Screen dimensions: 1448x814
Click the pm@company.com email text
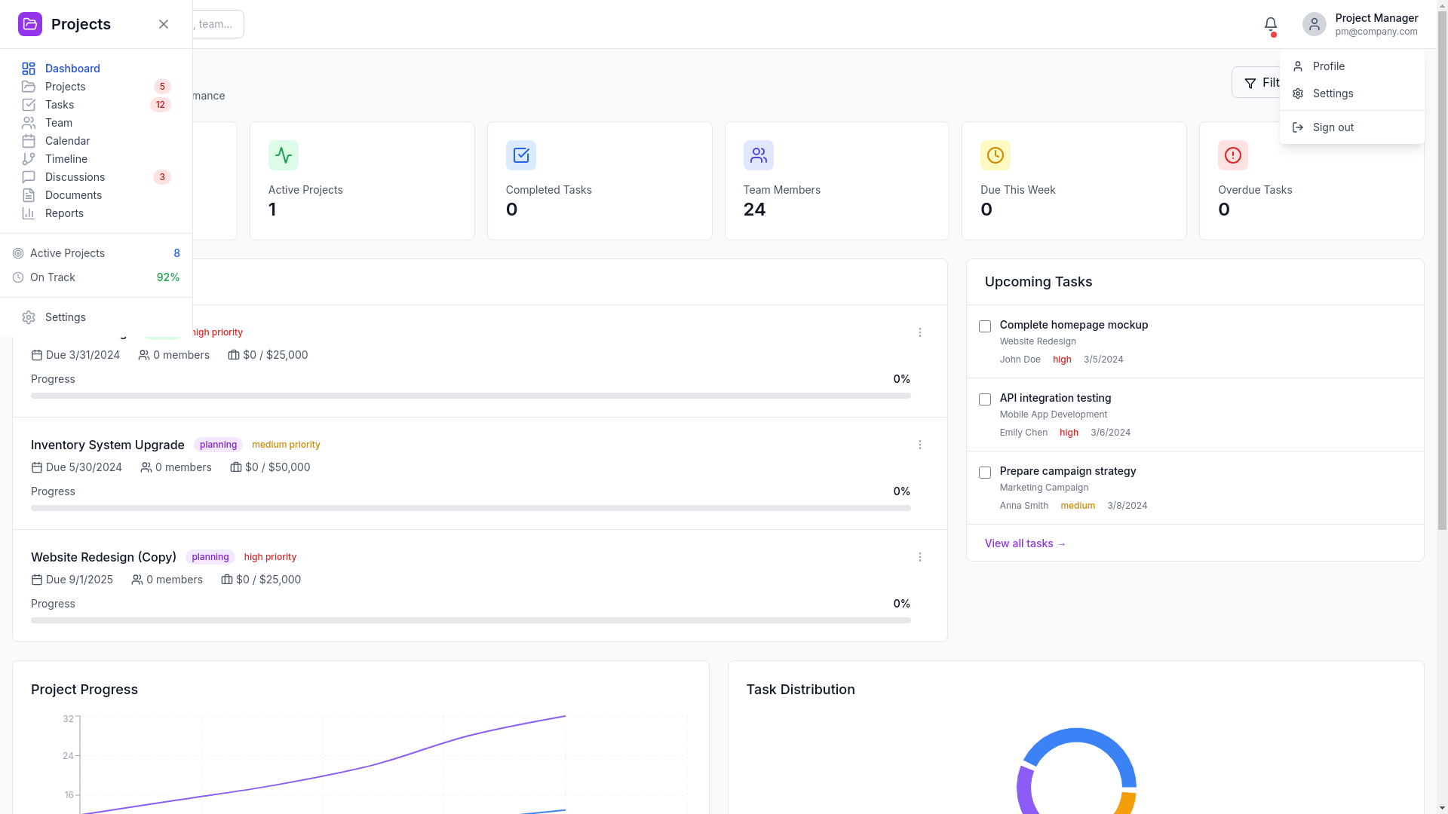pyautogui.click(x=1376, y=32)
